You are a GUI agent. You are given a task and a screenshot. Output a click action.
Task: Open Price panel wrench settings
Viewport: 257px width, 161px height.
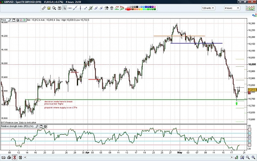10,20
